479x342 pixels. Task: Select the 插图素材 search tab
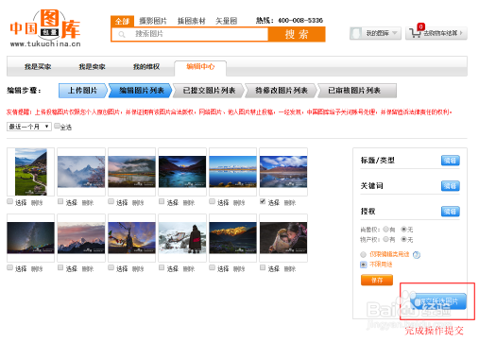tap(191, 21)
